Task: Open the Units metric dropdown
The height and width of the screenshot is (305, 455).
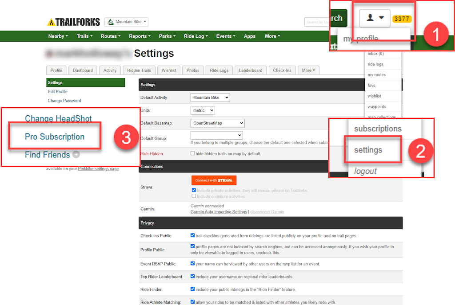Action: (x=203, y=110)
